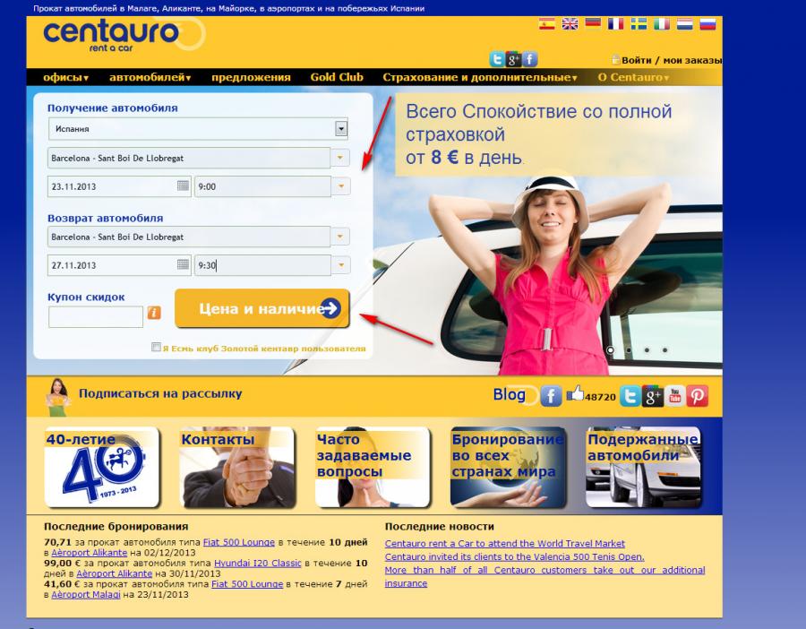This screenshot has width=806, height=629.
Task: Expand the pickup time 9:00 dropdown arrow
Action: point(341,186)
